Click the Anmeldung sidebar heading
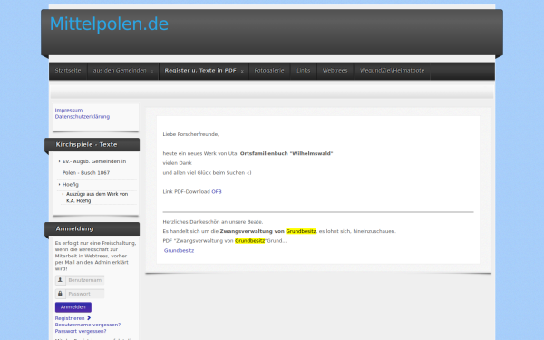The height and width of the screenshot is (340, 544). tap(74, 229)
